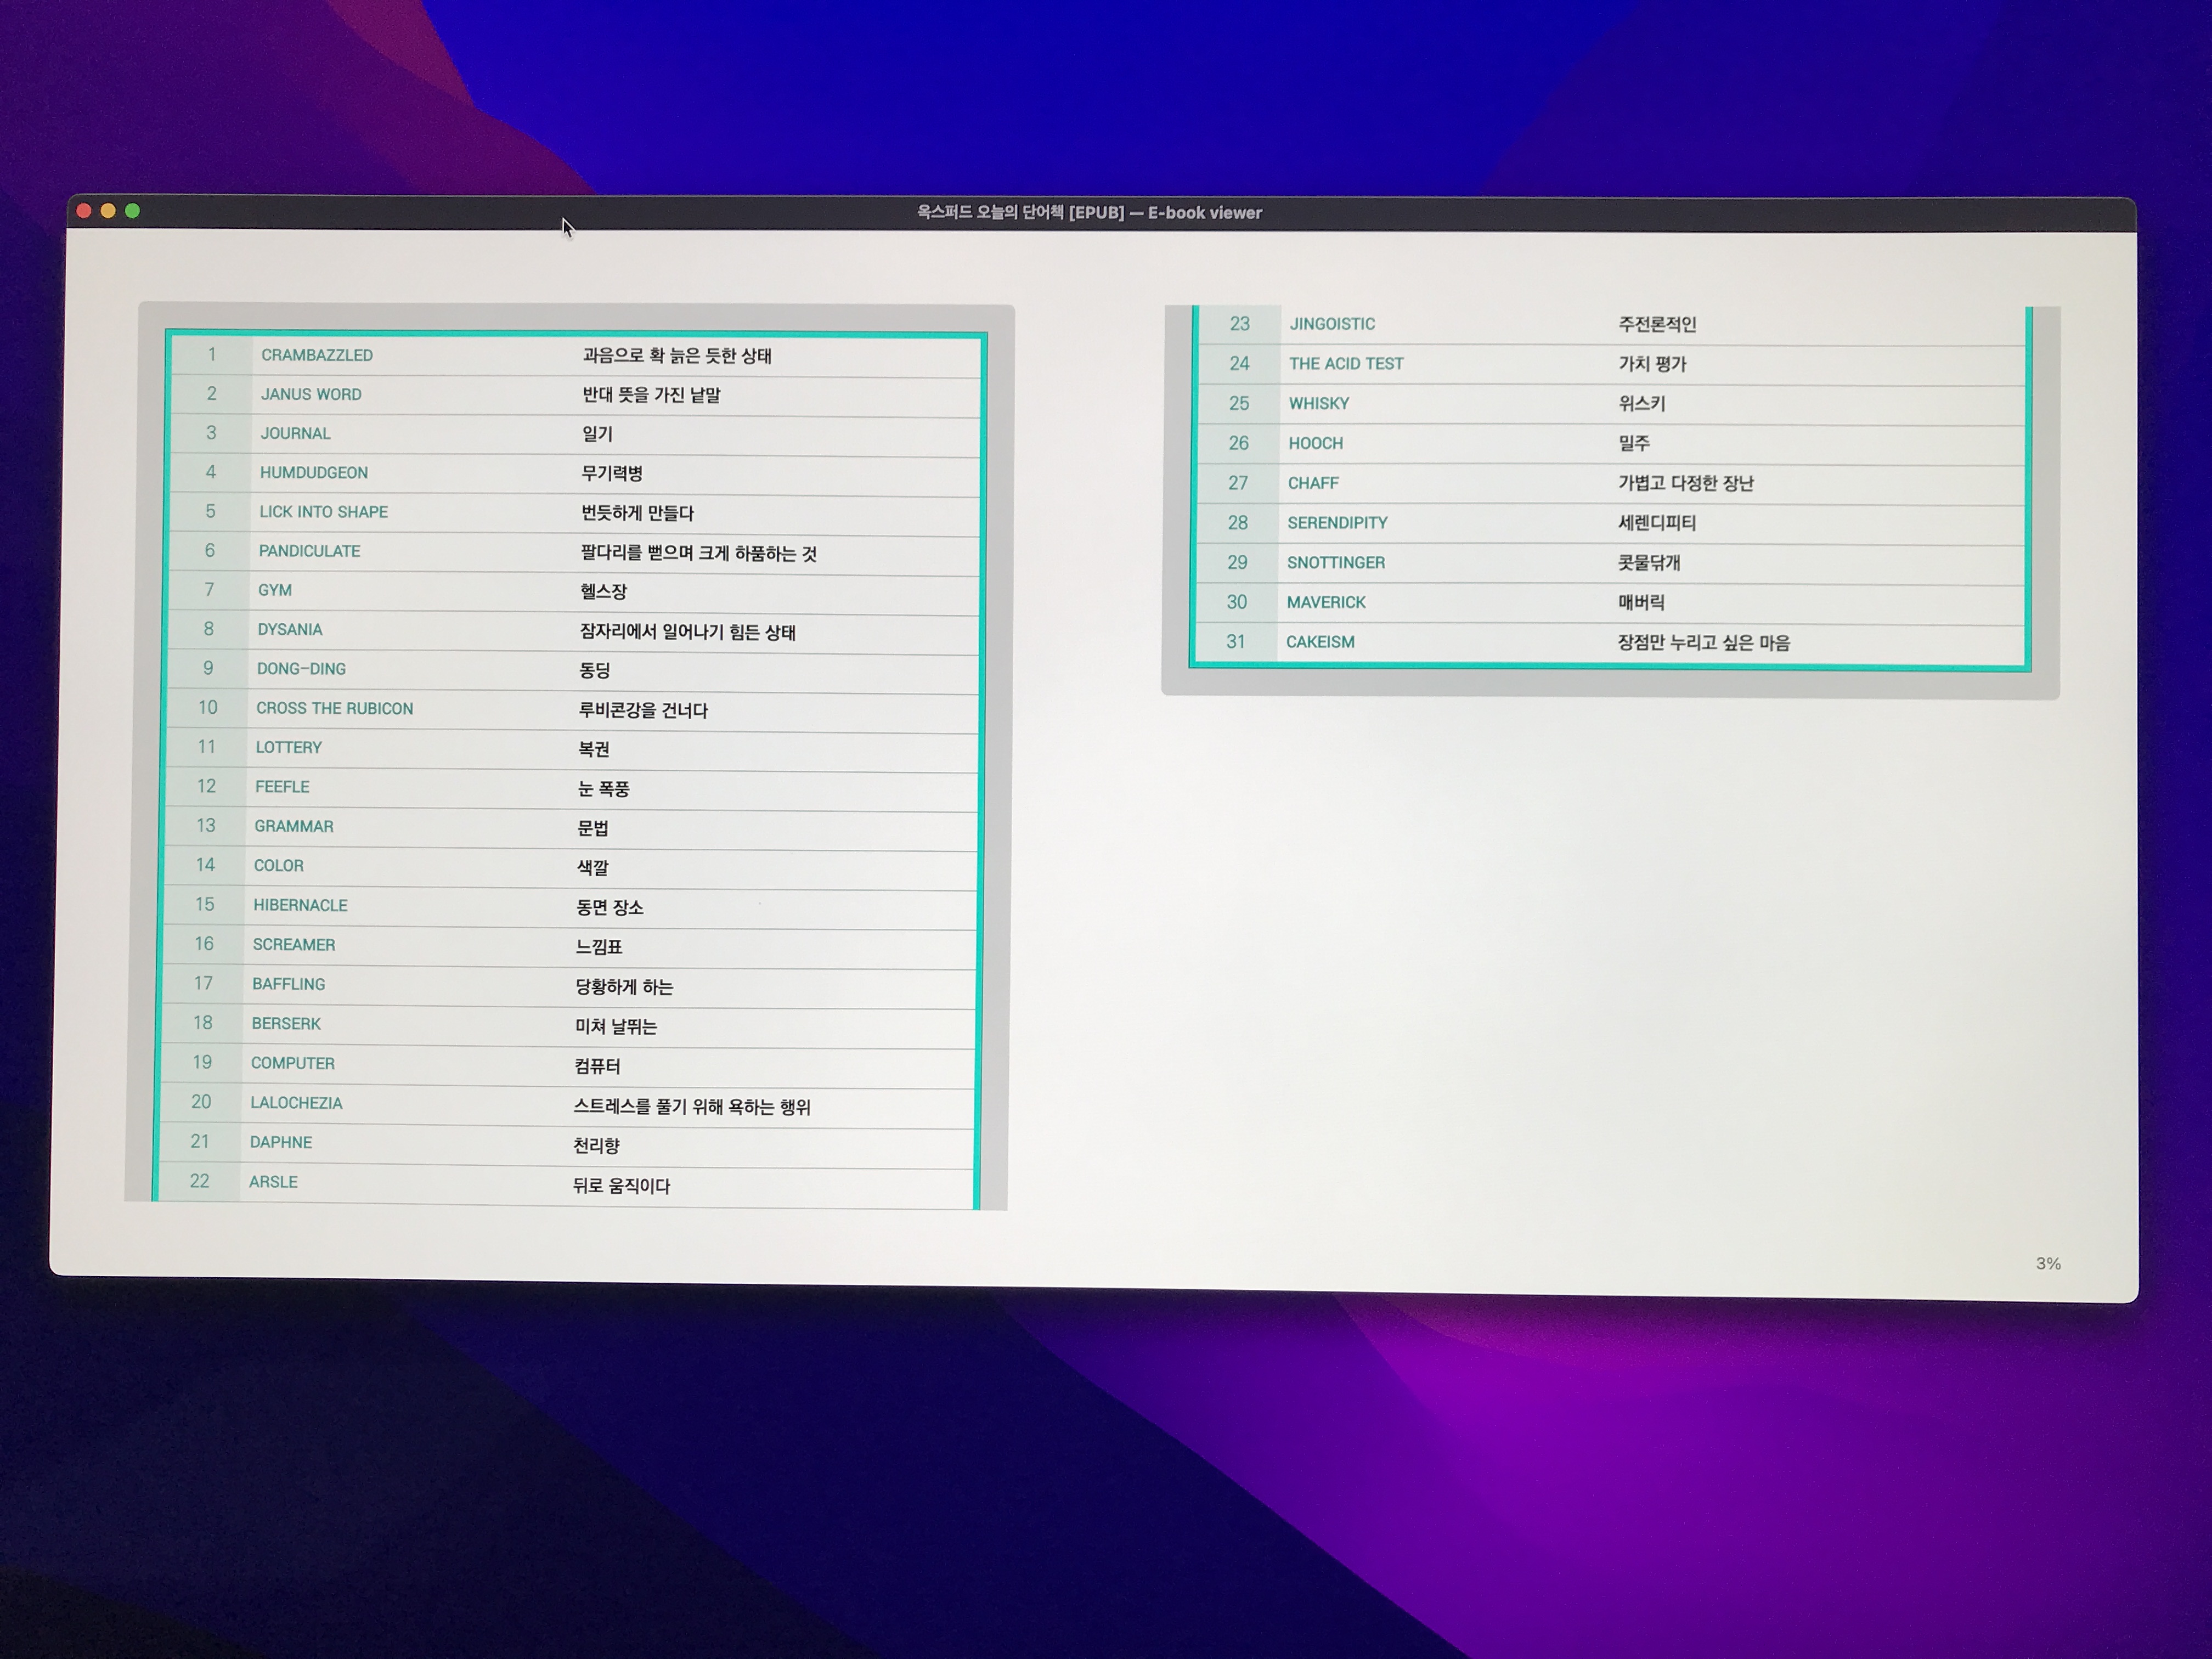Select the SERENDIPITY word link
This screenshot has height=1659, width=2212.
tap(1337, 523)
